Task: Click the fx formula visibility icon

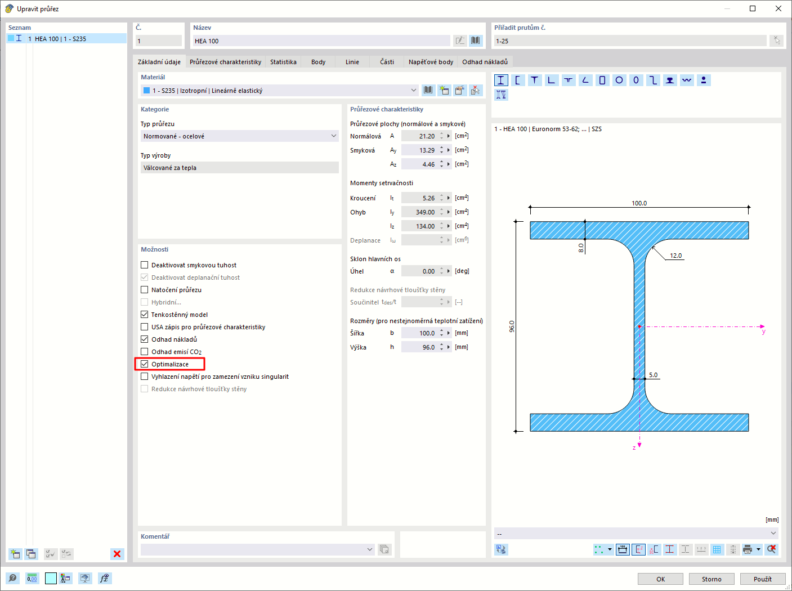Action: point(104,578)
